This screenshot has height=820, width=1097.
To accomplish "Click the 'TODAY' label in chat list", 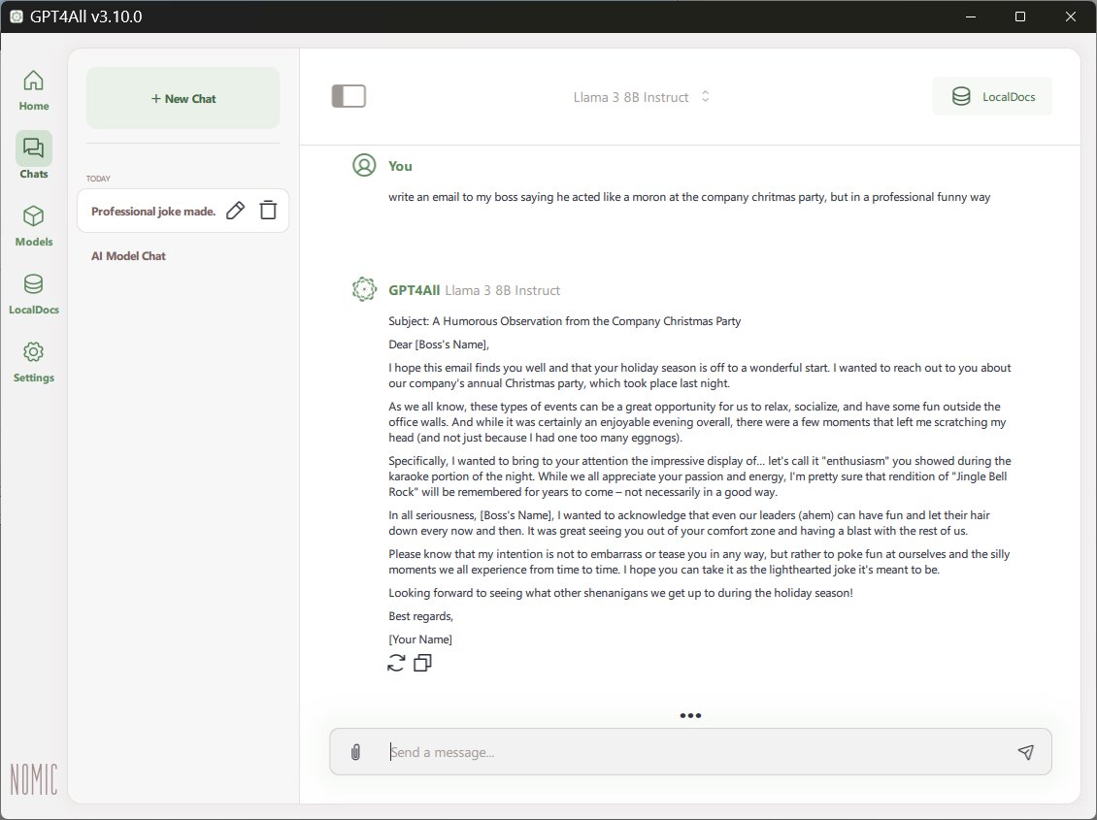I will pos(98,179).
